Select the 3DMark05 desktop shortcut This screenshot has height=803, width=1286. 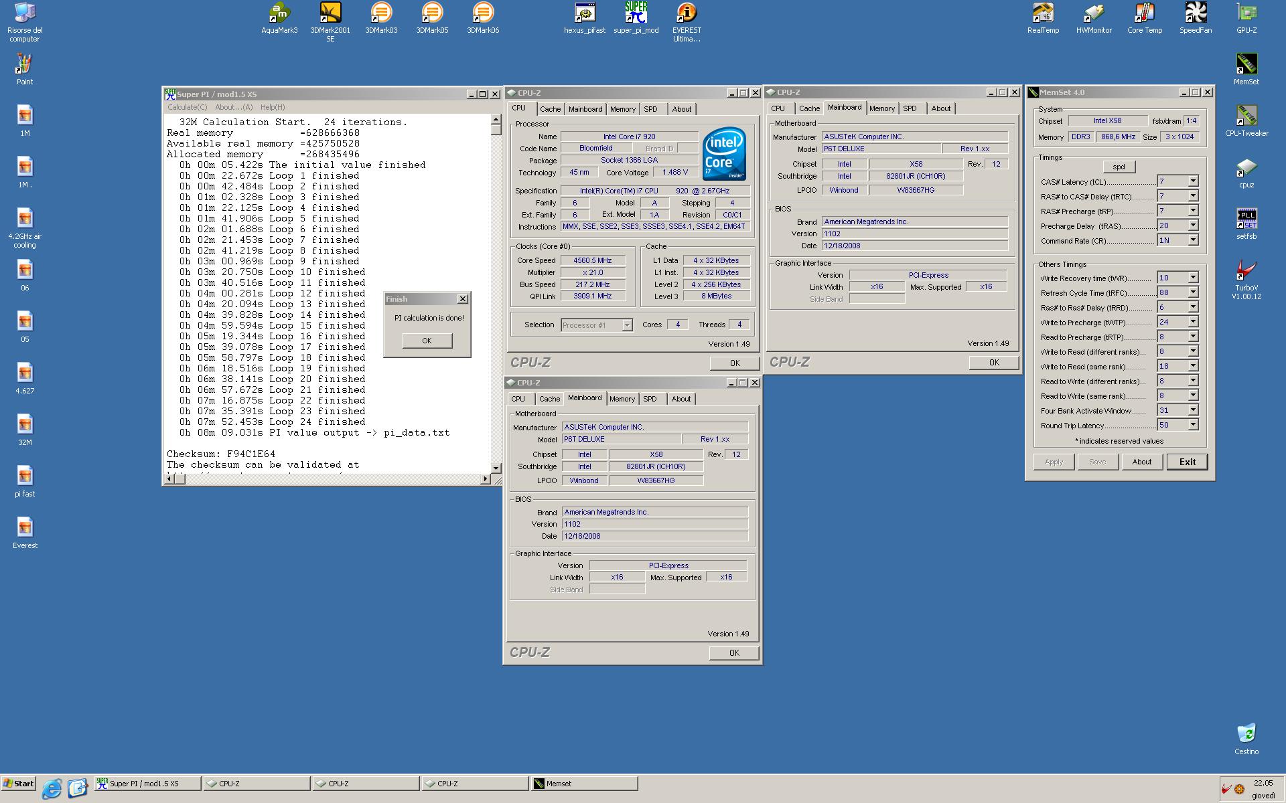tap(432, 18)
